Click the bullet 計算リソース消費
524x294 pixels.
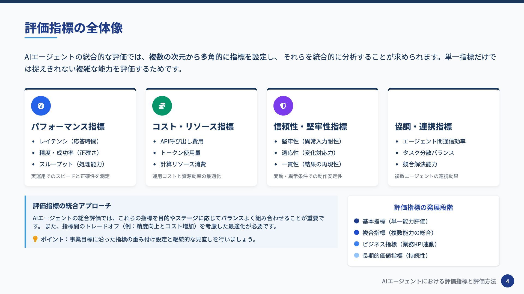[183, 164]
